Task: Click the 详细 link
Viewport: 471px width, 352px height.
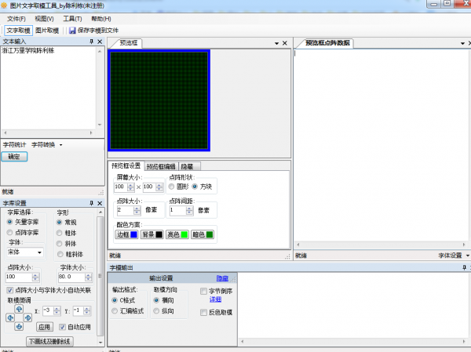Action: point(215,299)
